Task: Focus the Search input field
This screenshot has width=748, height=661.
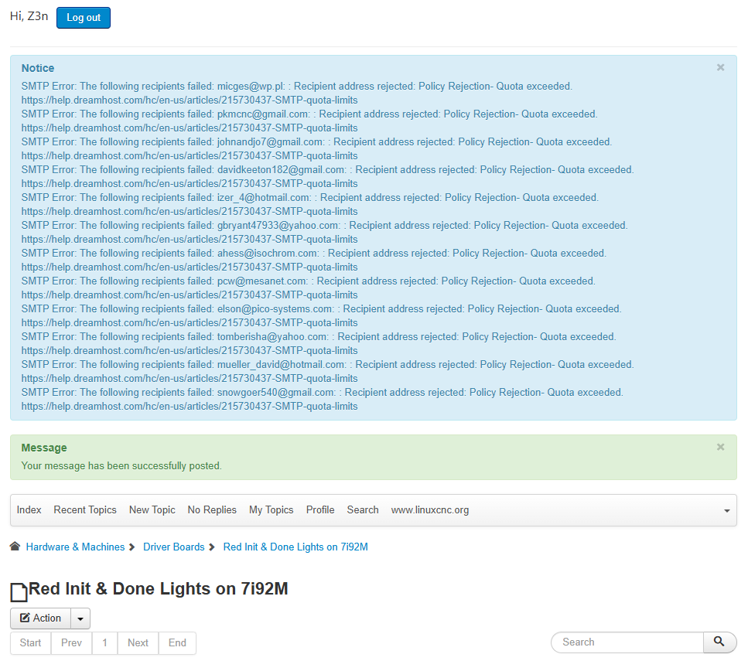Action: click(627, 642)
